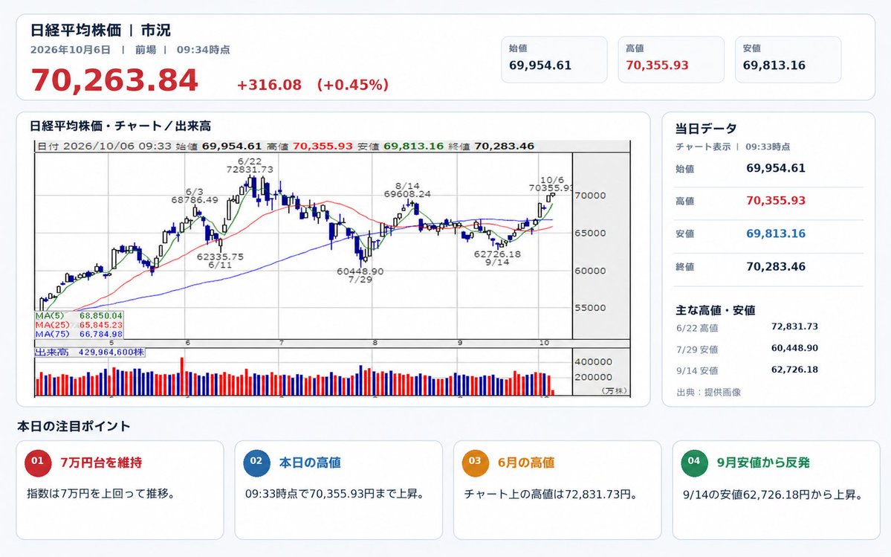The height and width of the screenshot is (557, 891).
Task: Click the 7/29 安値 row
Action: (747, 349)
